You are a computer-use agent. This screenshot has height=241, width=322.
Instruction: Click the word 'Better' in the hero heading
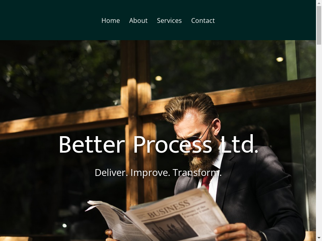(x=92, y=144)
